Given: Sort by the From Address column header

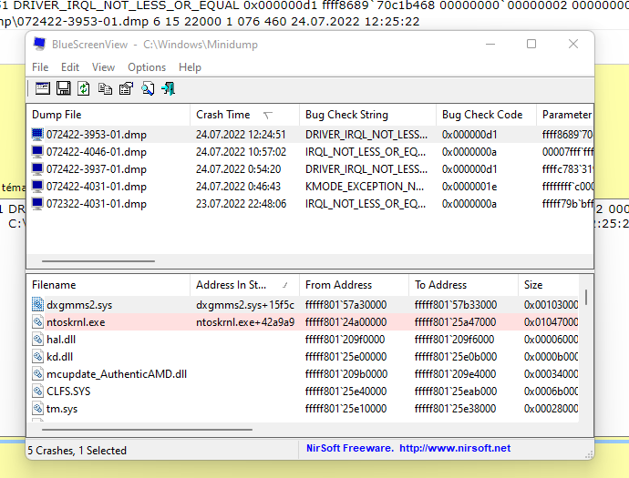Looking at the screenshot, I should coord(355,285).
